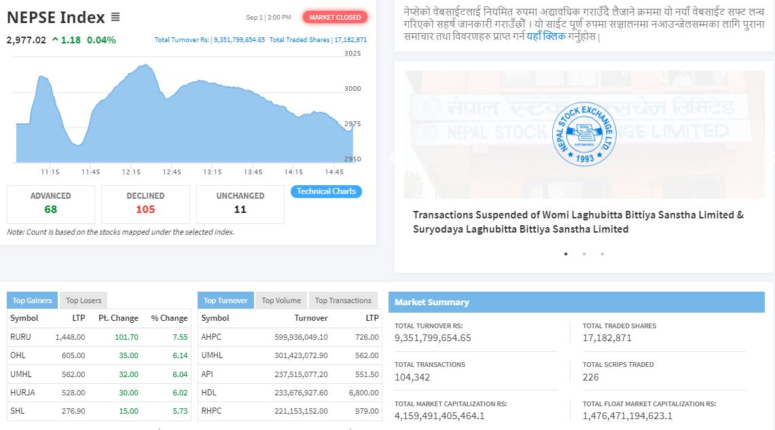Click the NEPSE Index title
This screenshot has width=775, height=430.
click(56, 17)
